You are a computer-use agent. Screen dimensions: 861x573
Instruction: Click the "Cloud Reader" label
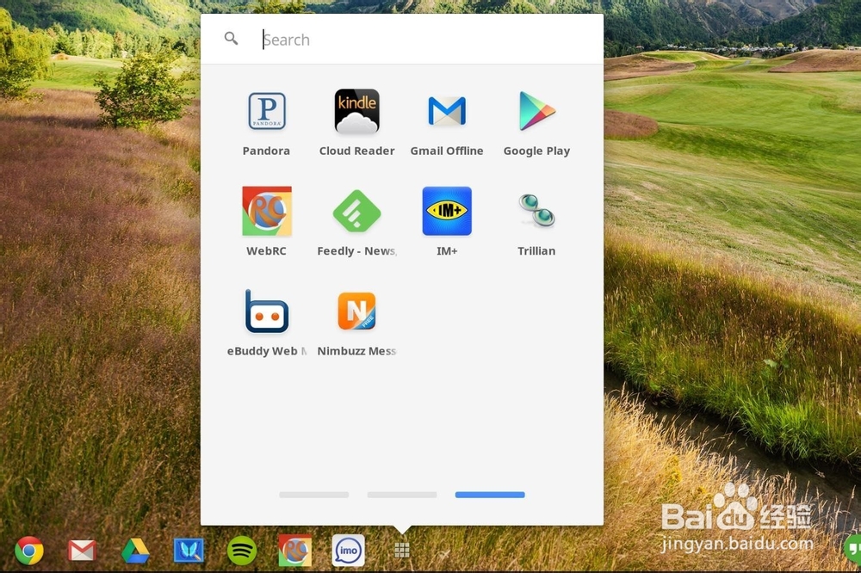[357, 151]
